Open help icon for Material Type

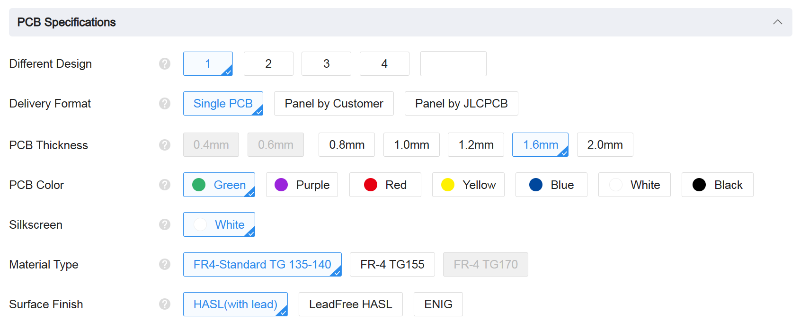pos(165,264)
